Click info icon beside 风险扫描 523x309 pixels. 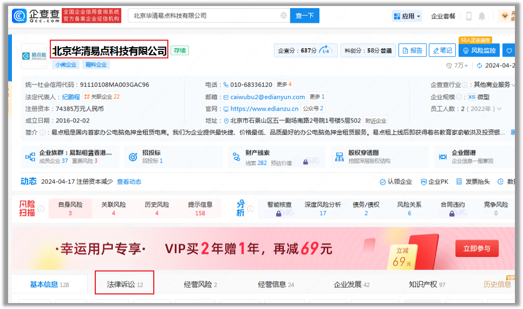(41, 209)
